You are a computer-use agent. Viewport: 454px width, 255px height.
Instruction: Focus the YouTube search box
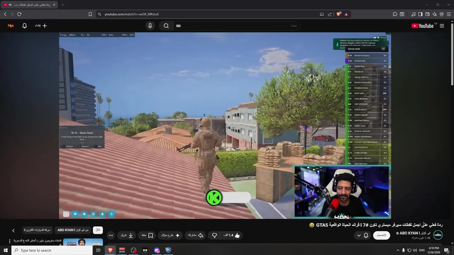click(237, 25)
